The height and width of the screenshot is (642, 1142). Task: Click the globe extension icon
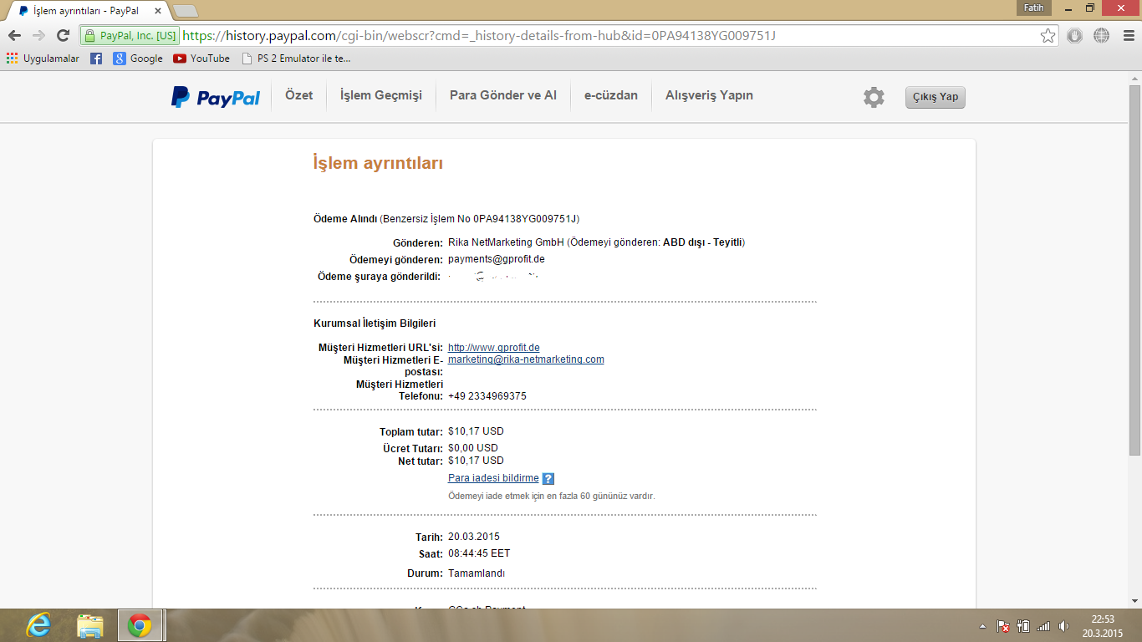point(1102,36)
